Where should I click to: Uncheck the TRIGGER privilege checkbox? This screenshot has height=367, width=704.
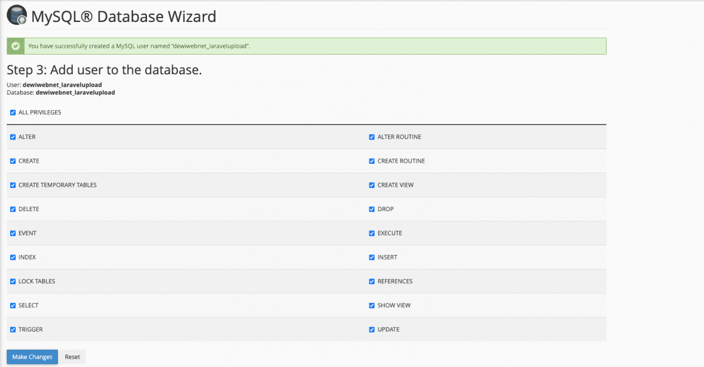13,330
